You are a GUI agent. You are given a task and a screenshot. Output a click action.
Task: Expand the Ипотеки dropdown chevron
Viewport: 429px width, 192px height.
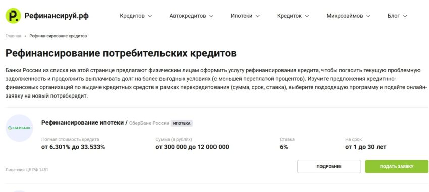[x=258, y=16]
